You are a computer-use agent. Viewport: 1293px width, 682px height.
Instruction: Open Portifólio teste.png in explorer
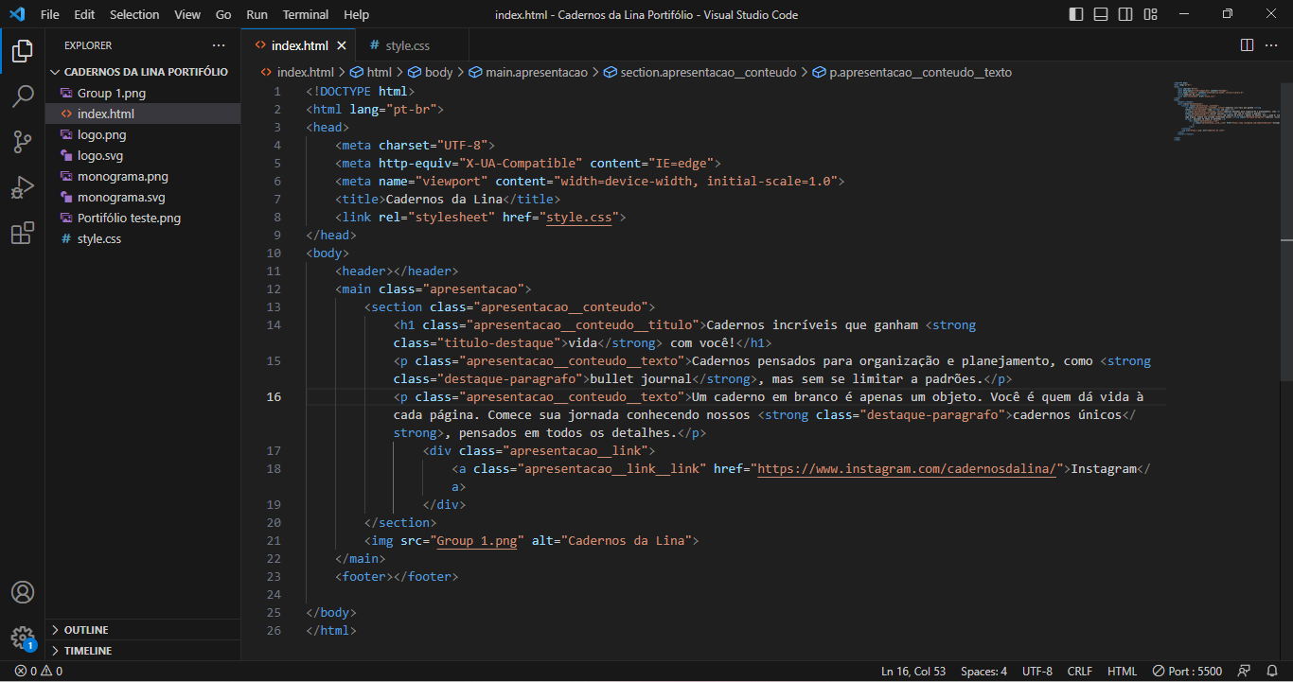(x=142, y=218)
